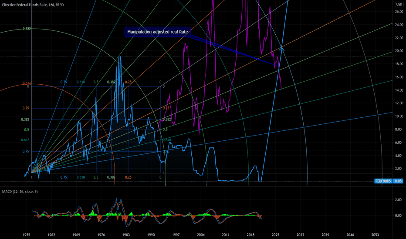Click the 1955 date label
Screen dimensions: 406x239
pyautogui.click(x=27, y=235)
